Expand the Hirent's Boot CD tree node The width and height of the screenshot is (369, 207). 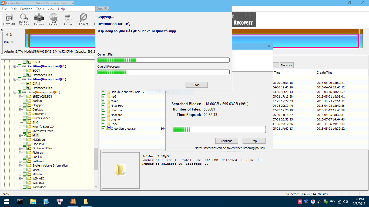pos(20,127)
